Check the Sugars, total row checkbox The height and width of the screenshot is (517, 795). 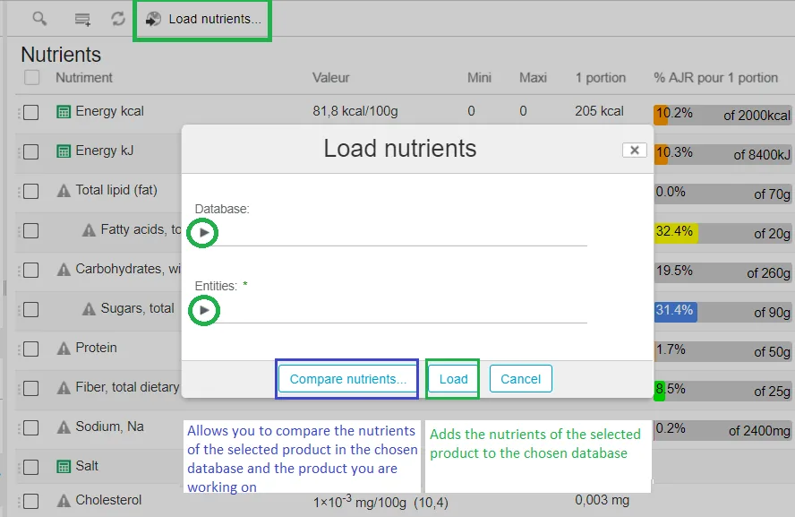pyautogui.click(x=31, y=309)
